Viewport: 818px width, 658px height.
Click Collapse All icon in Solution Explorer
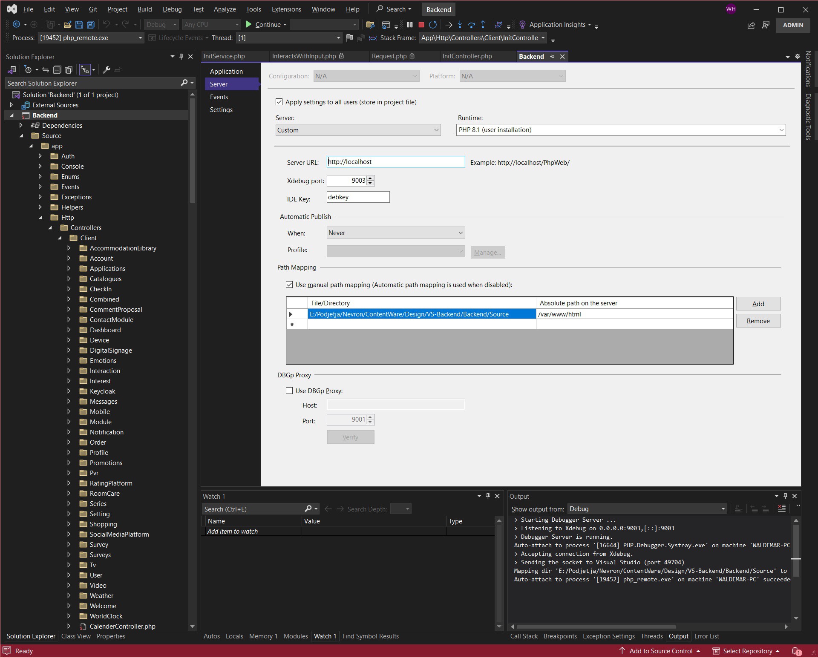click(x=57, y=70)
